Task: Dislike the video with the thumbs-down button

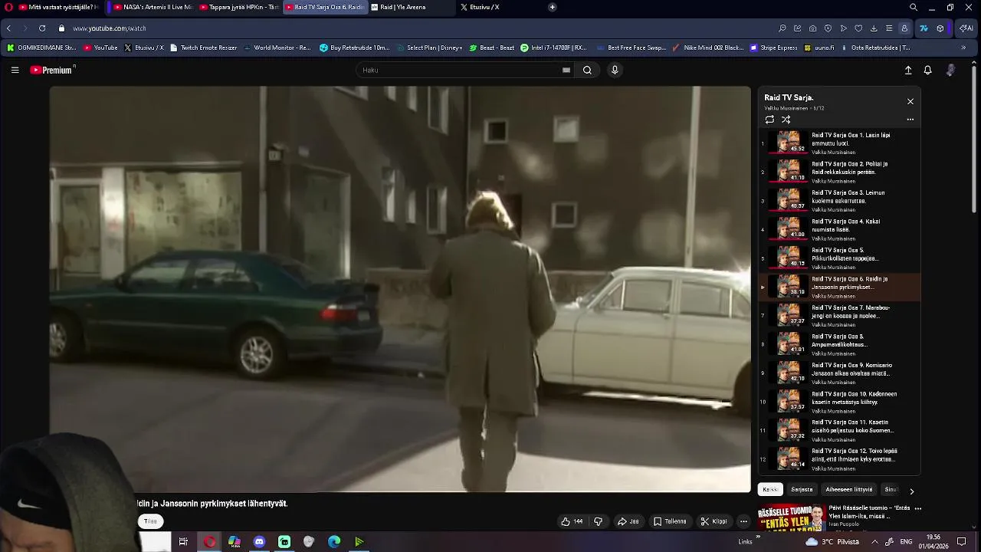Action: [x=599, y=521]
